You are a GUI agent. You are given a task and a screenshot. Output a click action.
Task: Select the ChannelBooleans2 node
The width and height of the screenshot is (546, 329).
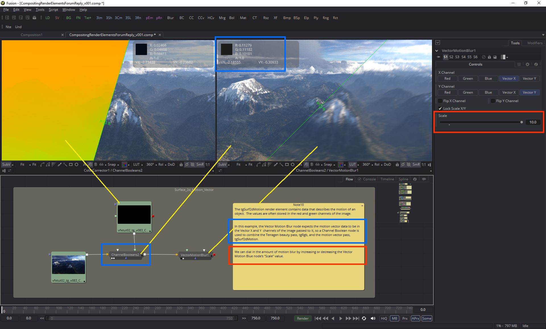coord(125,255)
